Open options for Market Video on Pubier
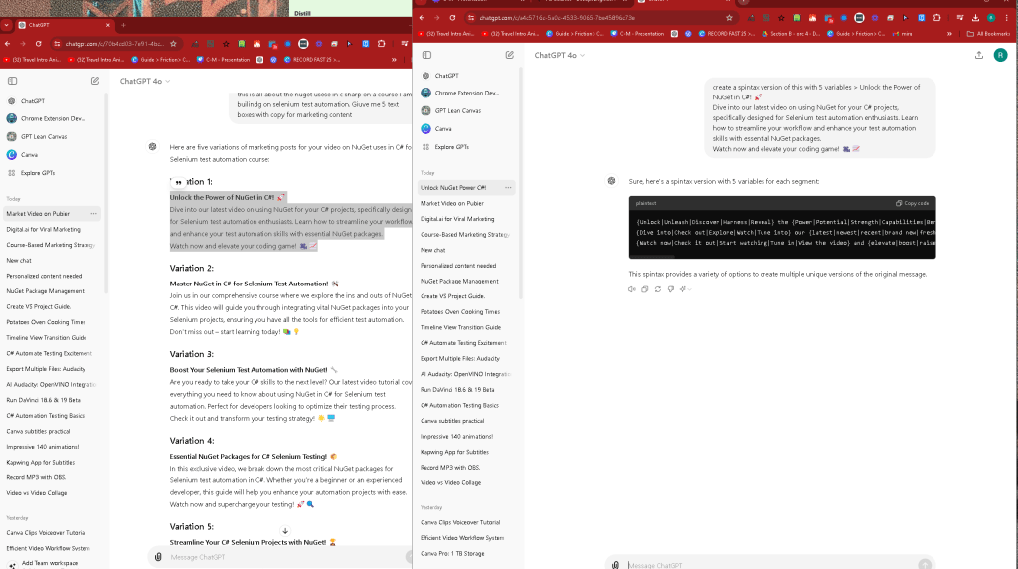 (x=94, y=214)
